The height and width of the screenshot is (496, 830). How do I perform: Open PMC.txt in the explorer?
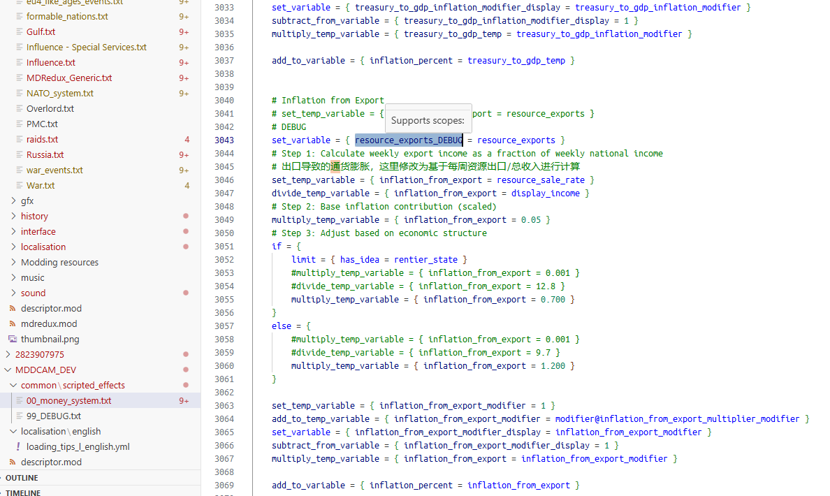coord(42,124)
